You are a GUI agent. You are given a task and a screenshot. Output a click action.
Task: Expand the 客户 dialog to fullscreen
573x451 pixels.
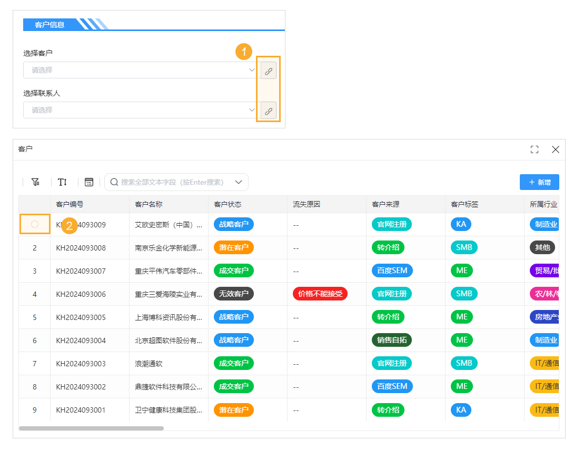(534, 149)
